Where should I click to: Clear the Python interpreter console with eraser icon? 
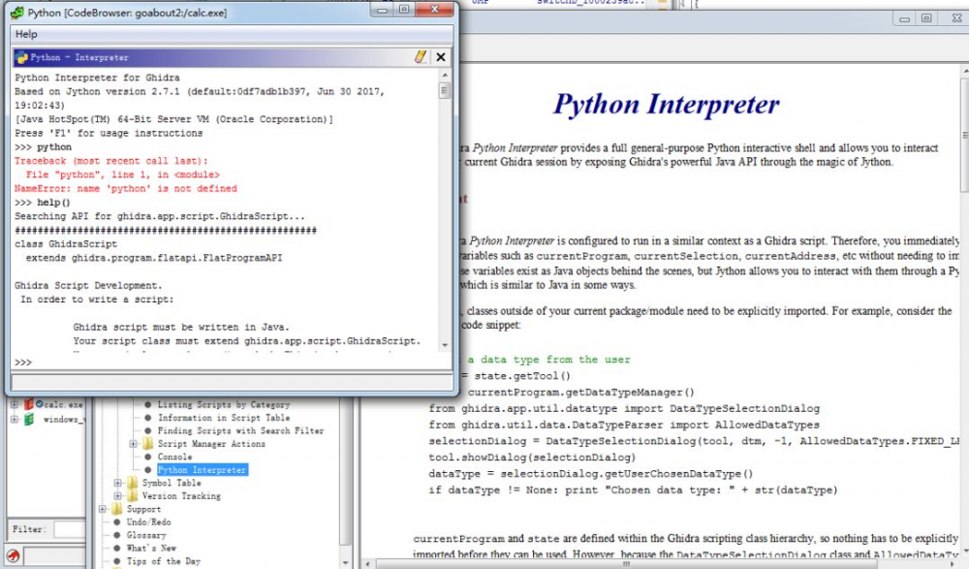click(421, 57)
